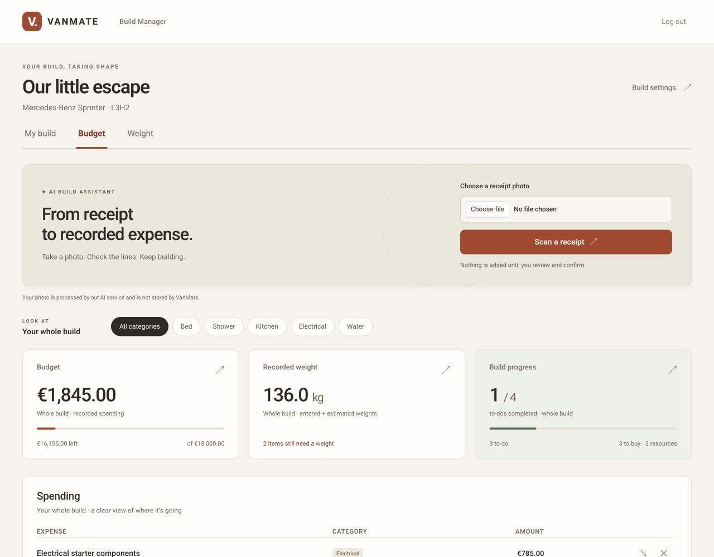Image resolution: width=714 pixels, height=557 pixels.
Task: Open the Recorded weight card arrow
Action: tap(446, 369)
